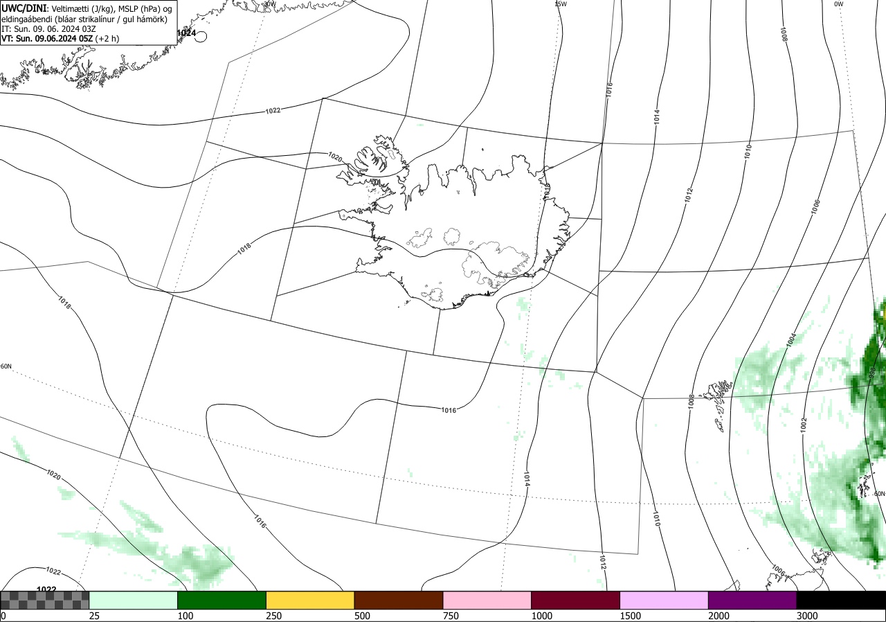Click the legend scale value 2000
The width and height of the screenshot is (886, 622).
pyautogui.click(x=718, y=616)
